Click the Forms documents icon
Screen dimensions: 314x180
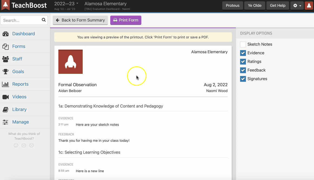click(x=6, y=46)
